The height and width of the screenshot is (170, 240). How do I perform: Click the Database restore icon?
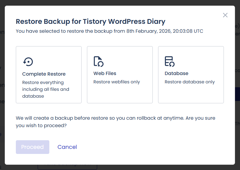(169, 61)
